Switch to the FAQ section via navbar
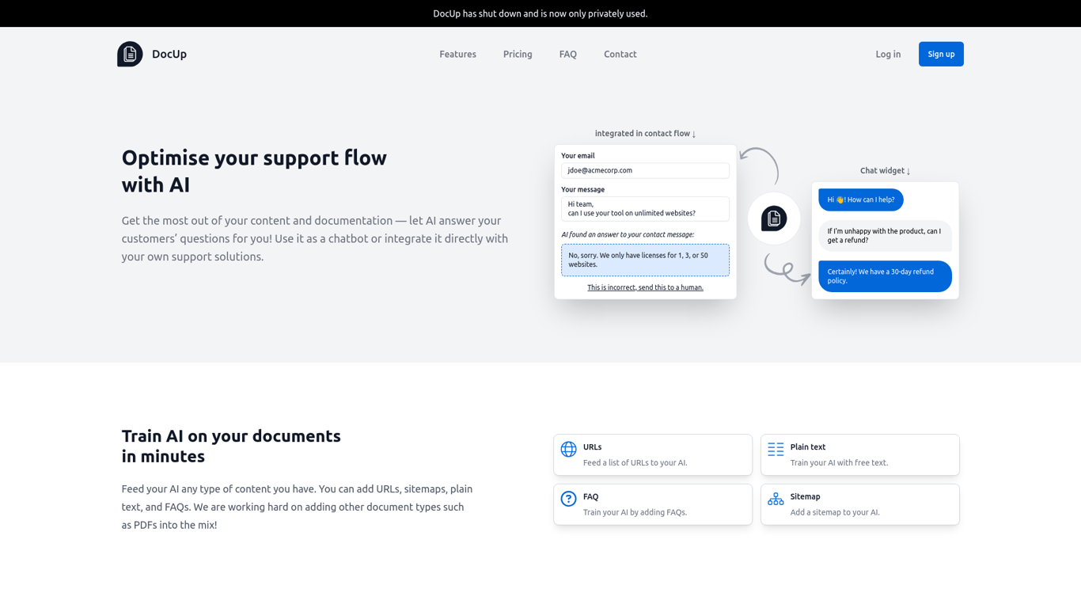The height and width of the screenshot is (608, 1081). pyautogui.click(x=567, y=54)
